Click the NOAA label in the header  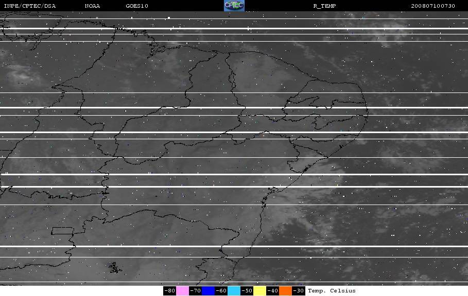[x=92, y=6]
